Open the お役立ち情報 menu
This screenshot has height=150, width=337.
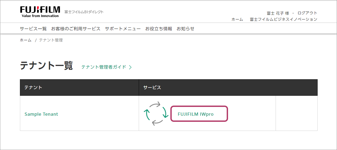pos(159,29)
